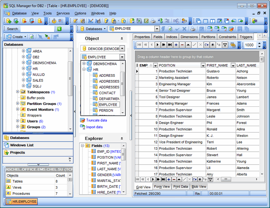Click the tile windows vertically icon
The height and width of the screenshot is (208, 270).
pyautogui.click(x=213, y=21)
